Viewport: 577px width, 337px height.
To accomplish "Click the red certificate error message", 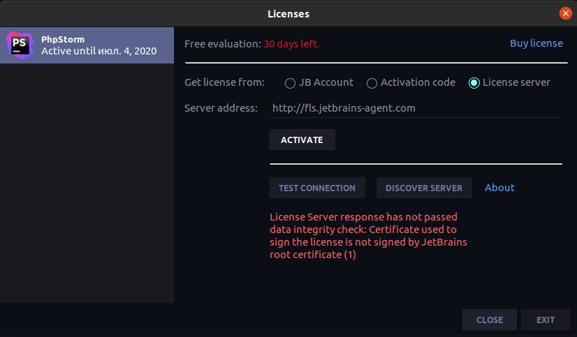I will pos(368,236).
